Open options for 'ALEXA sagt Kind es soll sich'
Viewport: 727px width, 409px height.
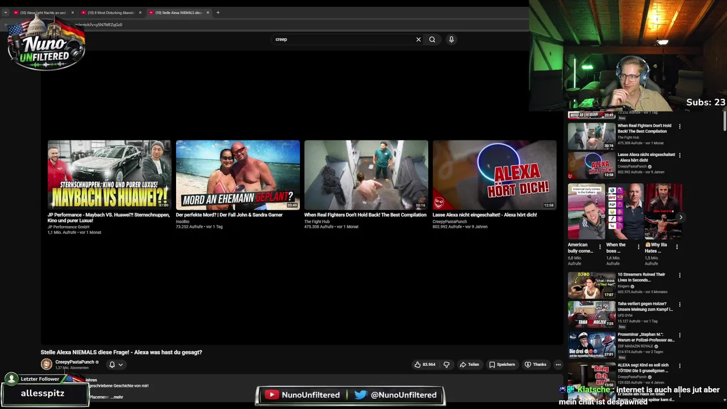point(680,366)
